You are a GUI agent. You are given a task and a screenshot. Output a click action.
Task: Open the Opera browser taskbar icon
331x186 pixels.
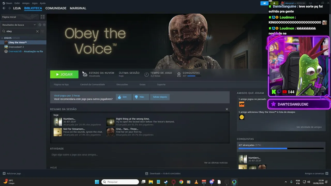(x=174, y=182)
